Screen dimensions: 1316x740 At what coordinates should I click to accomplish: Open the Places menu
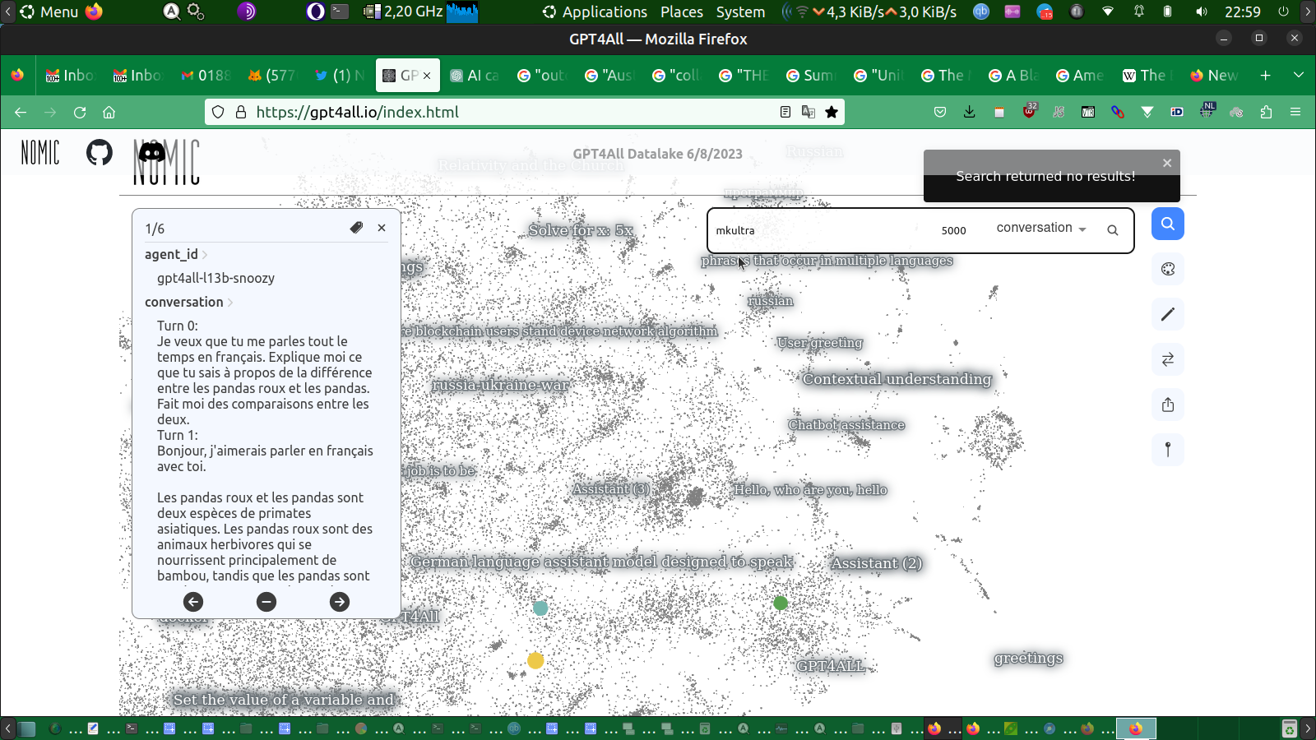tap(682, 12)
